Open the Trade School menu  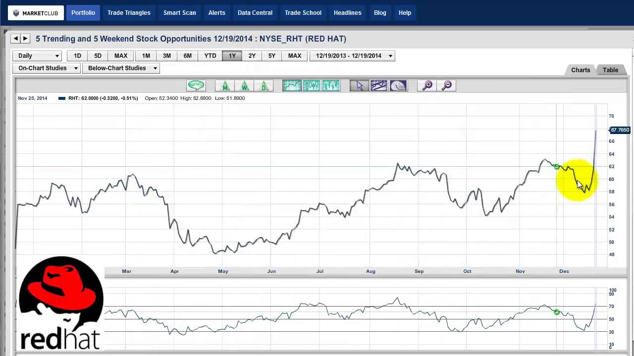click(x=303, y=13)
